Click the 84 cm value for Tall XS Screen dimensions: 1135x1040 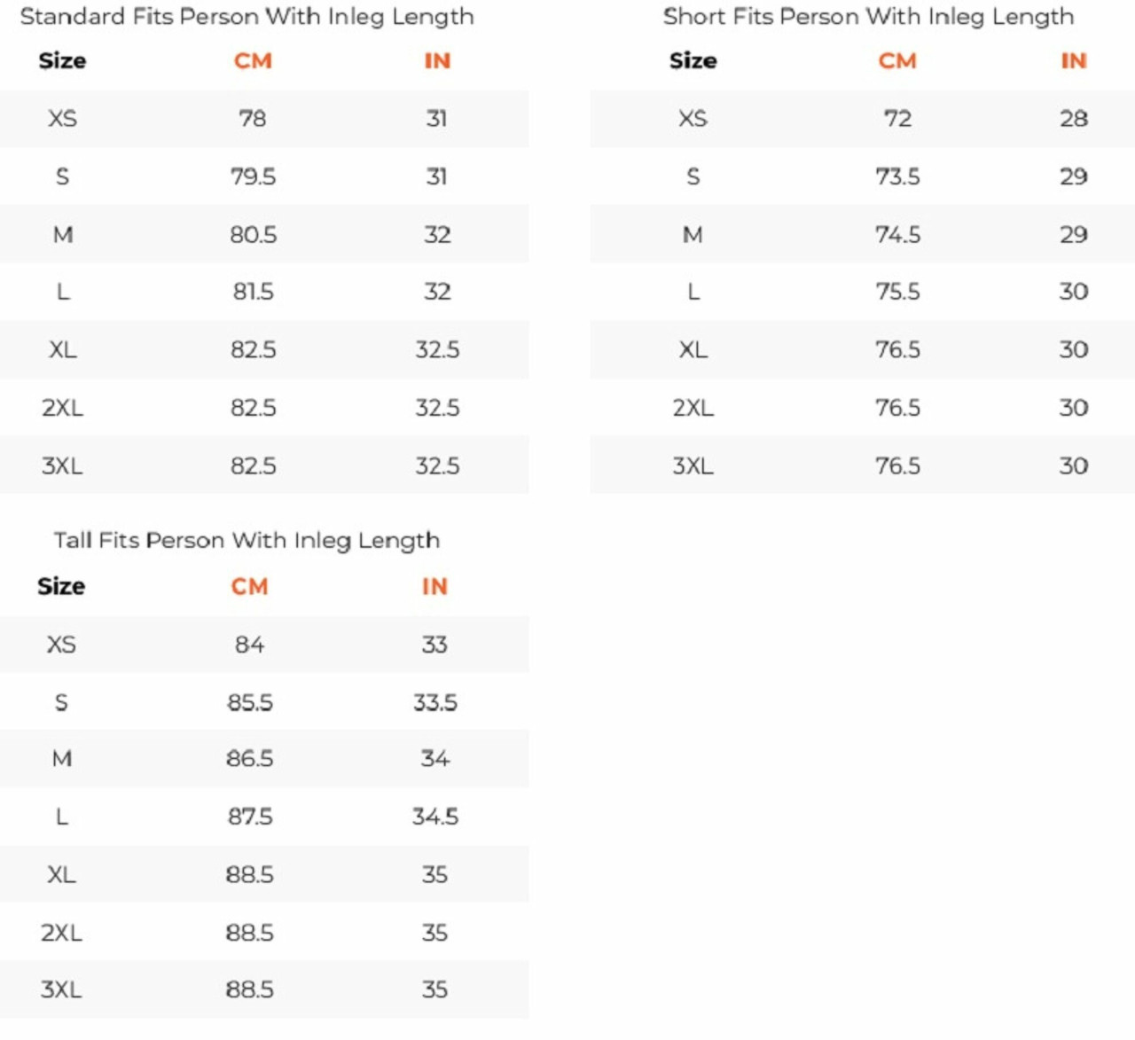pyautogui.click(x=249, y=645)
